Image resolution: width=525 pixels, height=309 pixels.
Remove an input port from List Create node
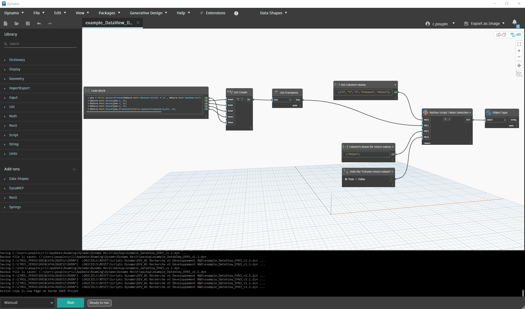point(242,99)
